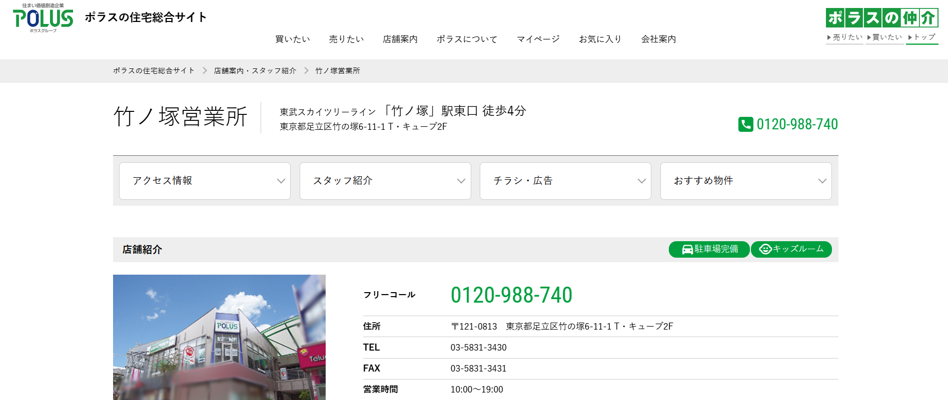The width and height of the screenshot is (948, 400).
Task: Click the フリーコール label
Action: click(389, 295)
